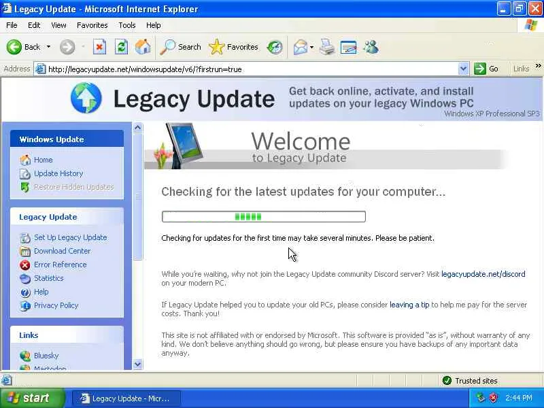Click the Trusted sites status indicator
This screenshot has height=408, width=544.
click(470, 381)
